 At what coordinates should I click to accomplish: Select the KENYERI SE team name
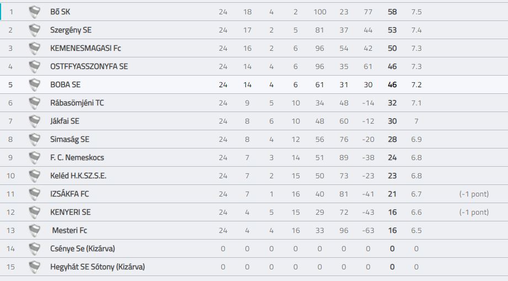point(71,212)
